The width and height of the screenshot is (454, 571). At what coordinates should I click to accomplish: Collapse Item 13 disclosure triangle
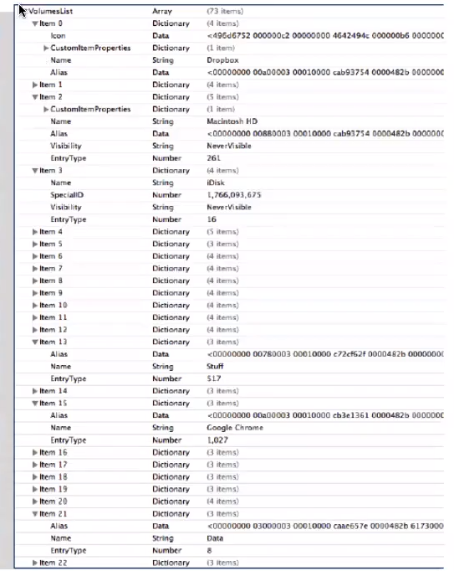pyautogui.click(x=35, y=342)
